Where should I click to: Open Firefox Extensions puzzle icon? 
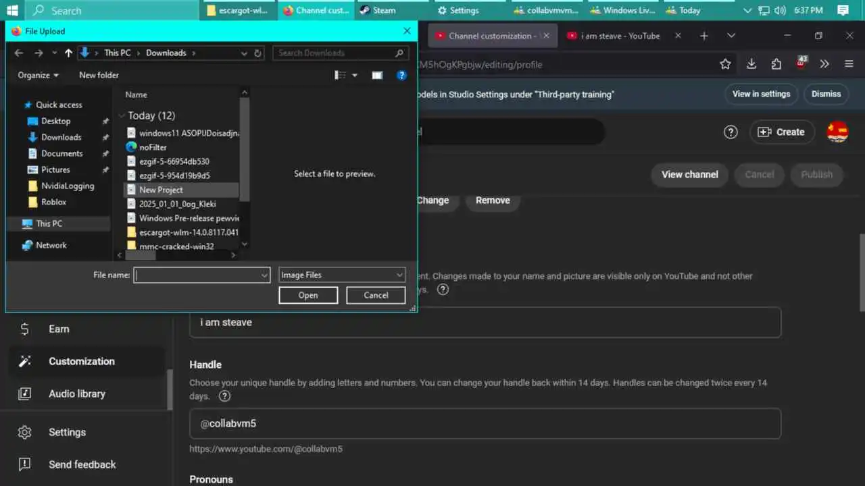pyautogui.click(x=776, y=64)
